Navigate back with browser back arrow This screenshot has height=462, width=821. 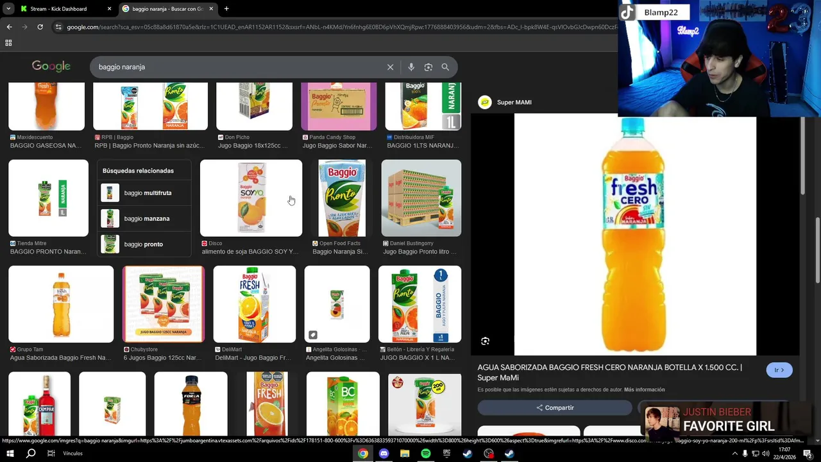(9, 27)
